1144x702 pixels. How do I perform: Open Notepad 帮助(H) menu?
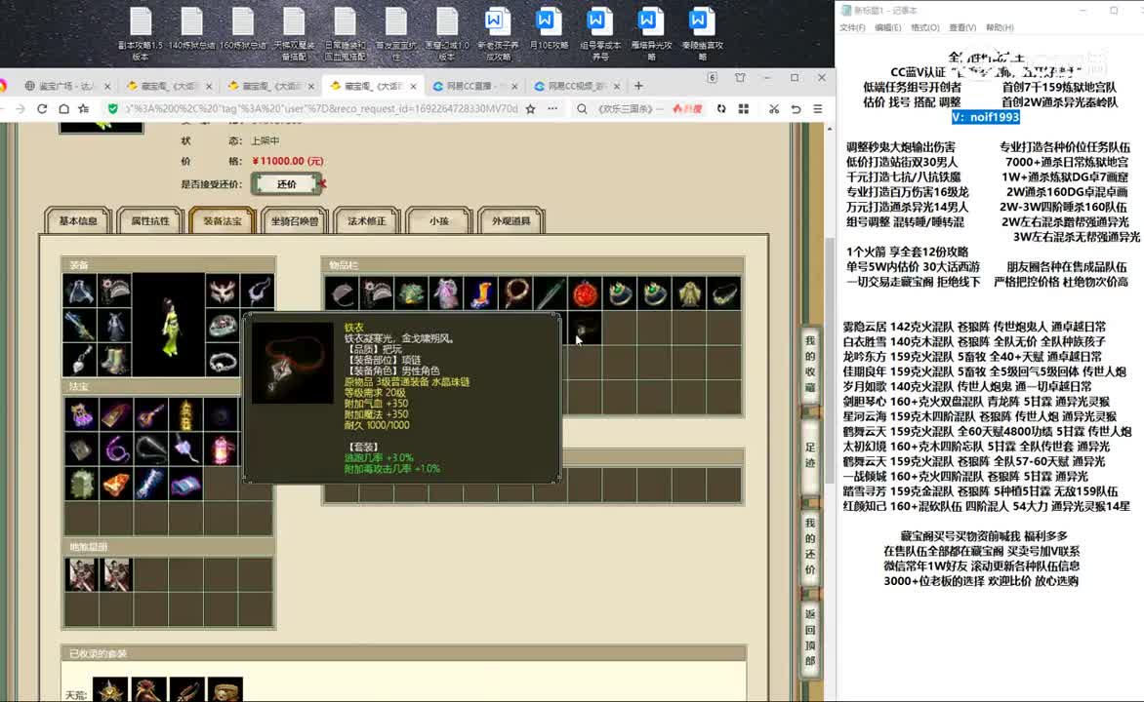coord(1000,27)
